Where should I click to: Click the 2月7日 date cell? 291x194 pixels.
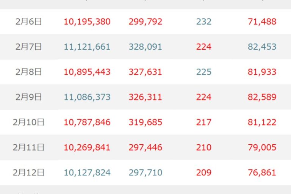tap(29, 47)
